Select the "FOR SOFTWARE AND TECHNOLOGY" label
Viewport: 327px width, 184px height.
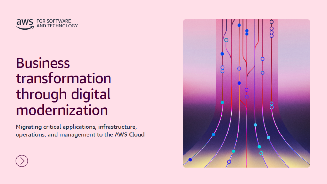(x=57, y=24)
